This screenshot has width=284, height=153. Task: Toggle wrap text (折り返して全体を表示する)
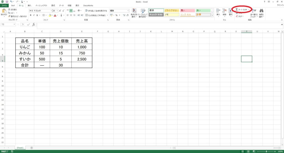(96, 11)
